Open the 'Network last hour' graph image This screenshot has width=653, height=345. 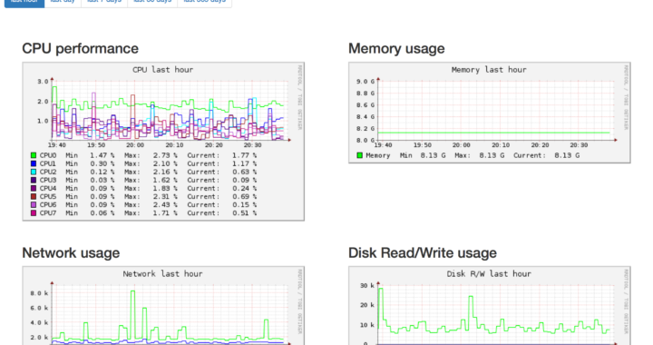[163, 306]
